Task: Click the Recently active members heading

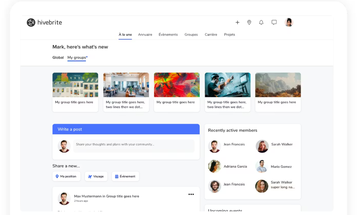Action: point(233,131)
